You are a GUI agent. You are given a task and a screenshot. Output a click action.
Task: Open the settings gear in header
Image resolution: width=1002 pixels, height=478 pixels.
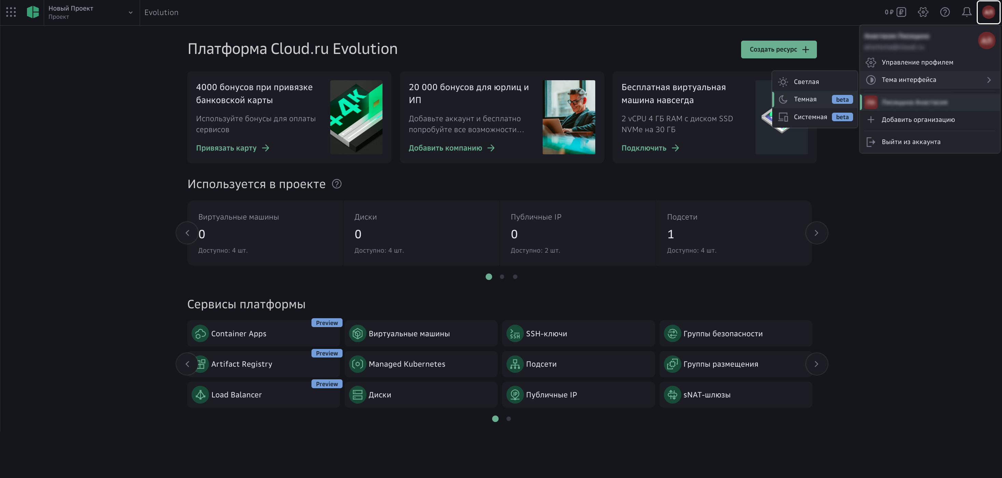pos(923,12)
